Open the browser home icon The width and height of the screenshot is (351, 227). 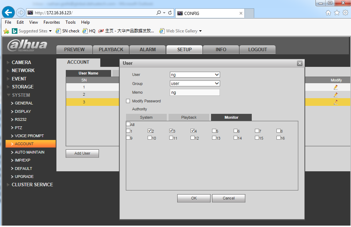328,13
